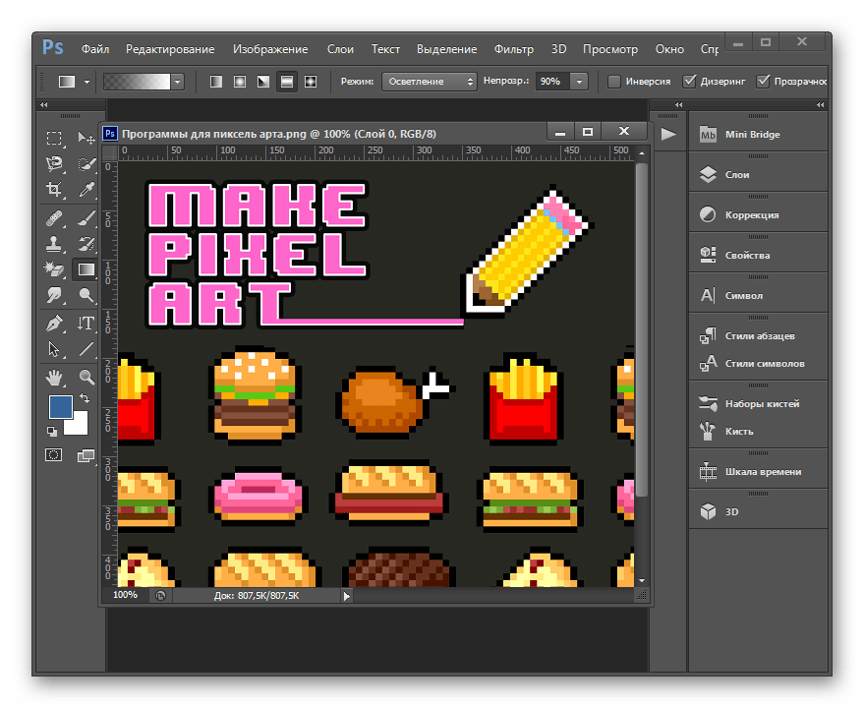Enable the Инверсия checkbox
This screenshot has width=864, height=708.
[x=613, y=82]
